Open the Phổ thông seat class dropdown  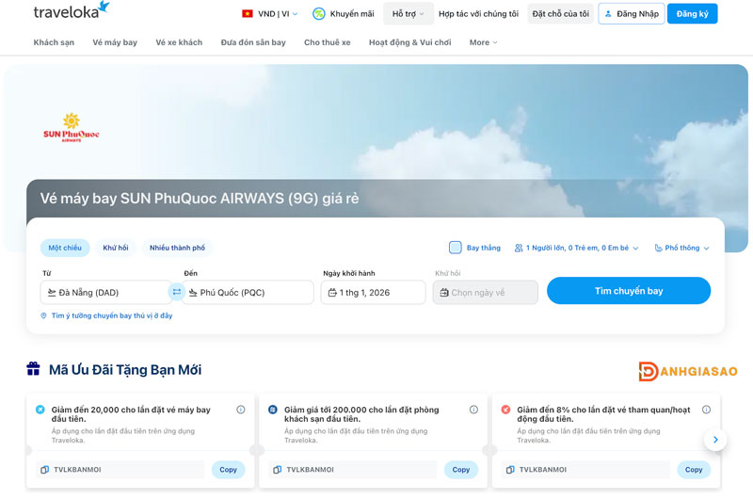tap(681, 248)
